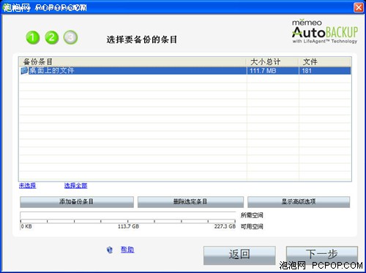The height and width of the screenshot is (273, 366).
Task: Click the required space usage bar
Action: pos(128,215)
